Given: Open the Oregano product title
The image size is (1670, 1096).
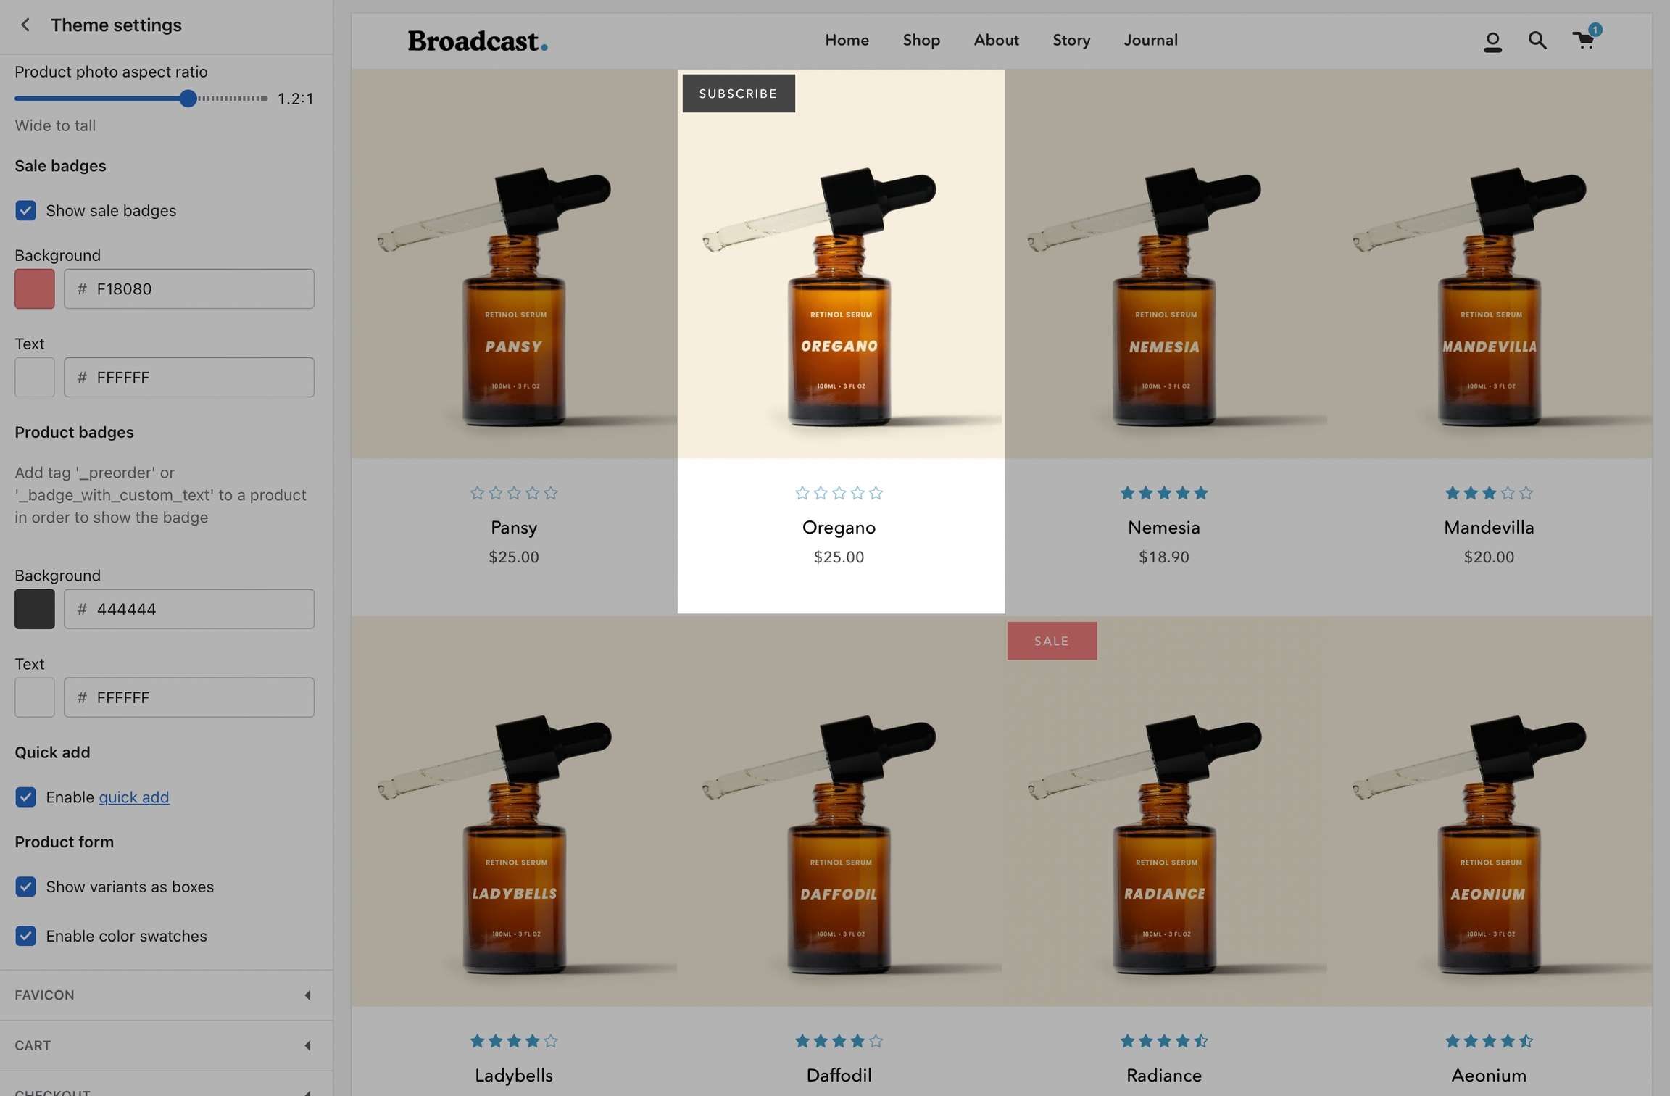Looking at the screenshot, I should tap(839, 528).
